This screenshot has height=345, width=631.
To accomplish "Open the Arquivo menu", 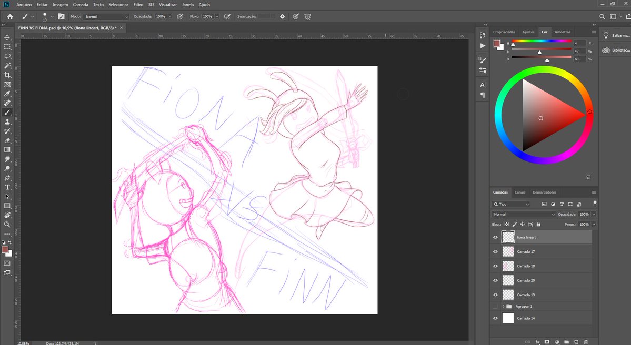I will tap(24, 4).
